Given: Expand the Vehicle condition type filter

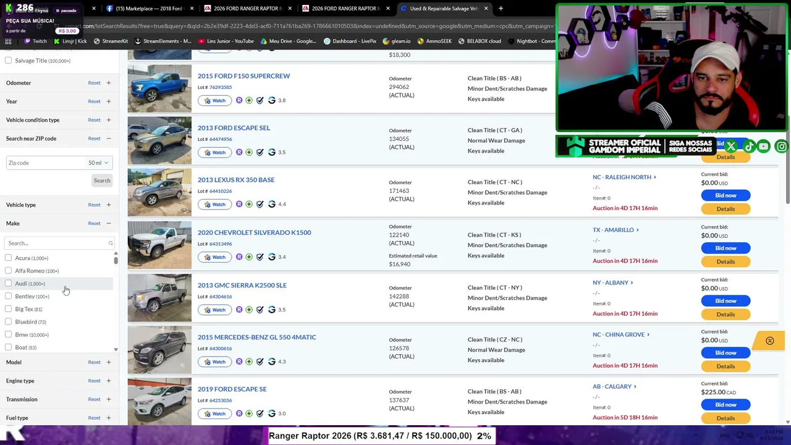Looking at the screenshot, I should (108, 120).
